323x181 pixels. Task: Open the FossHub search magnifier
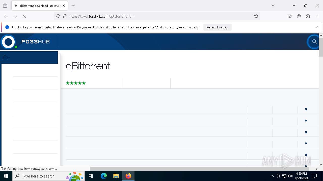[x=314, y=42]
